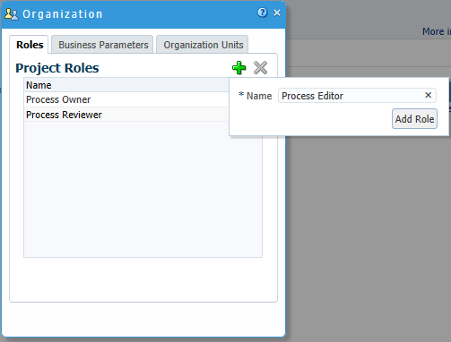Focus the Name input containing Process Editor

[x=352, y=96]
